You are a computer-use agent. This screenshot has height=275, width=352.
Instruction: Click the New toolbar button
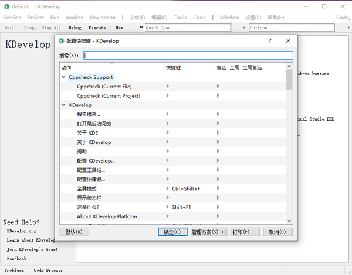click(x=119, y=27)
